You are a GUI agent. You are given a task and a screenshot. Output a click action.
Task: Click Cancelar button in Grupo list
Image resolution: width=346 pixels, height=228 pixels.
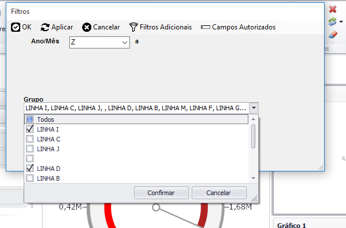click(219, 193)
